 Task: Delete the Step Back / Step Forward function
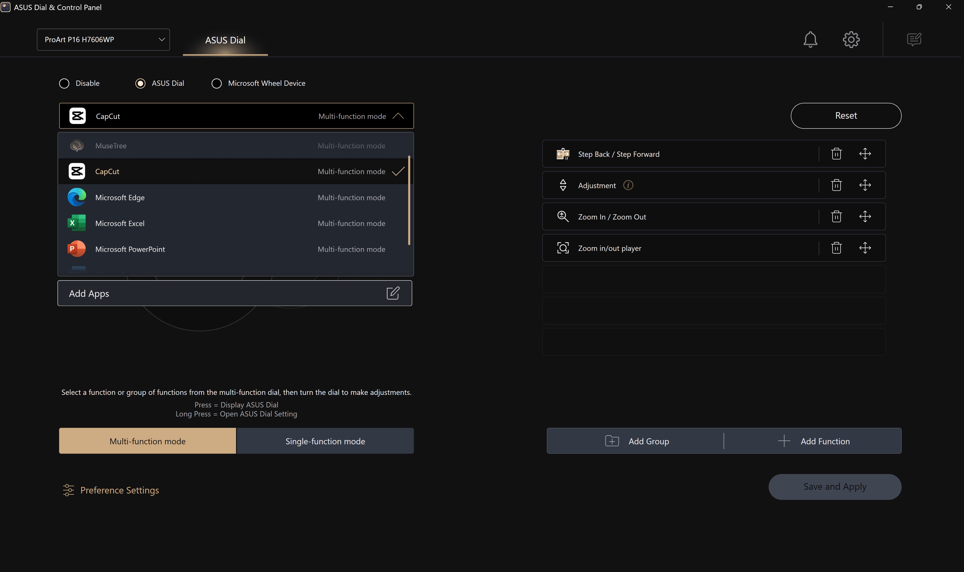(x=836, y=154)
